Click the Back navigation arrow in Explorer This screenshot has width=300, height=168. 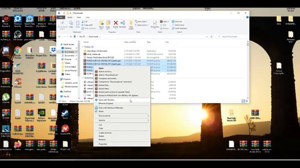click(x=60, y=36)
